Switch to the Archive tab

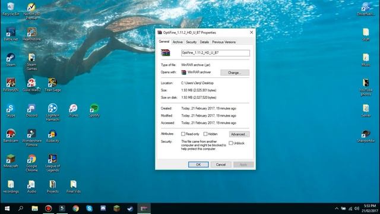[178, 42]
